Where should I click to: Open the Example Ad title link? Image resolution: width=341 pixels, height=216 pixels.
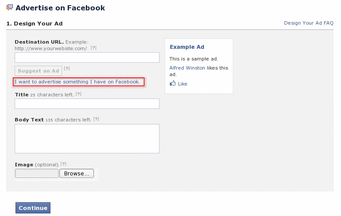187,47
